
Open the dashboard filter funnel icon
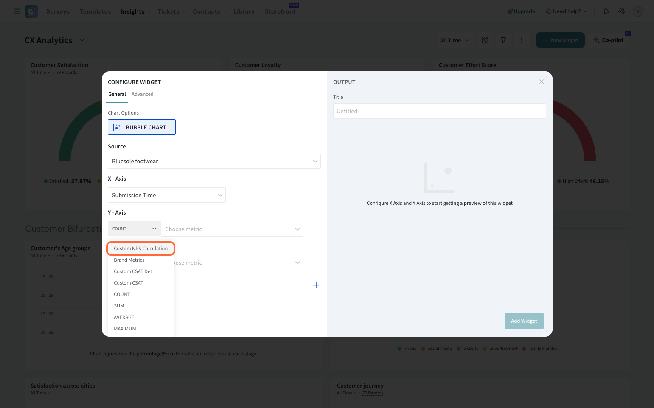point(503,40)
